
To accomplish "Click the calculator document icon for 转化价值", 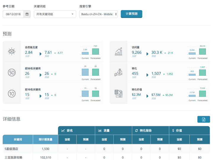I will click(118, 94).
